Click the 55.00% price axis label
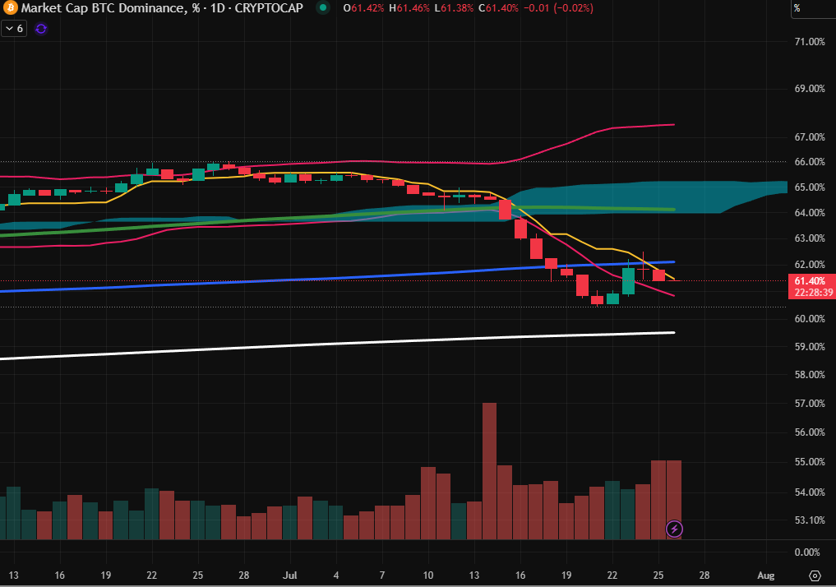The height and width of the screenshot is (587, 836). point(810,462)
